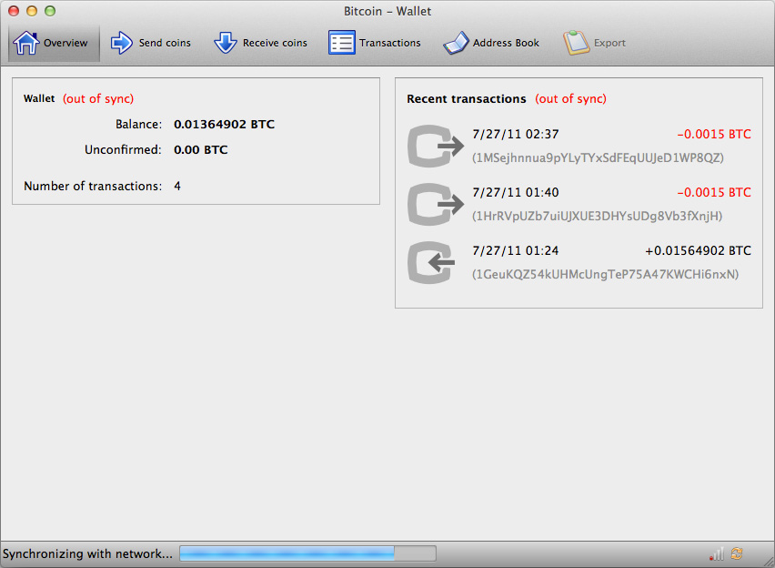775x568 pixels.
Task: Zoom window with the green button
Action: click(x=50, y=11)
